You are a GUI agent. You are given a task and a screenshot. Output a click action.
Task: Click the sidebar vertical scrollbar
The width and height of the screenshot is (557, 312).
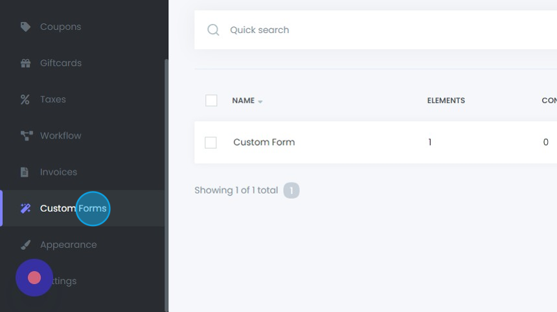tap(166, 181)
